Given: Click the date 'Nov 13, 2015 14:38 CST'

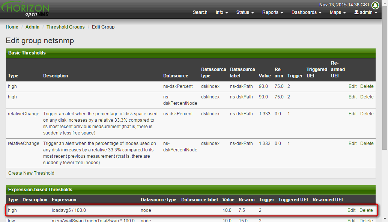Looking at the screenshot, I should [x=344, y=5].
